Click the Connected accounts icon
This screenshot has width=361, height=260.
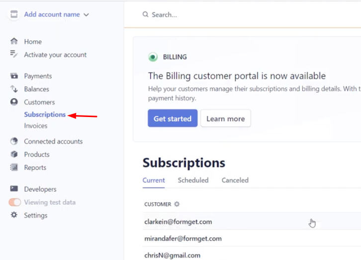coord(14,141)
